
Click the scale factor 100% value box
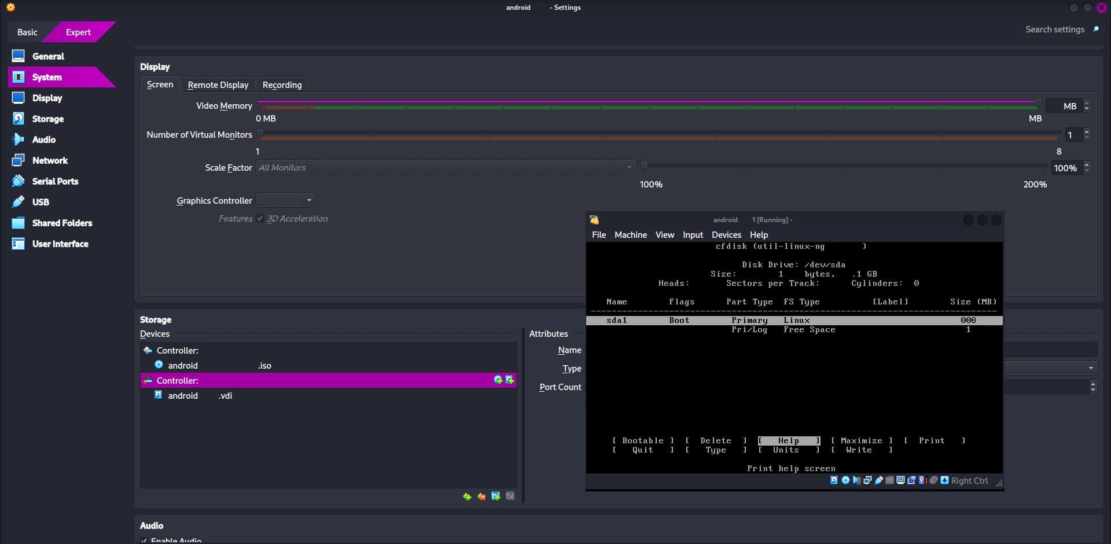1066,168
